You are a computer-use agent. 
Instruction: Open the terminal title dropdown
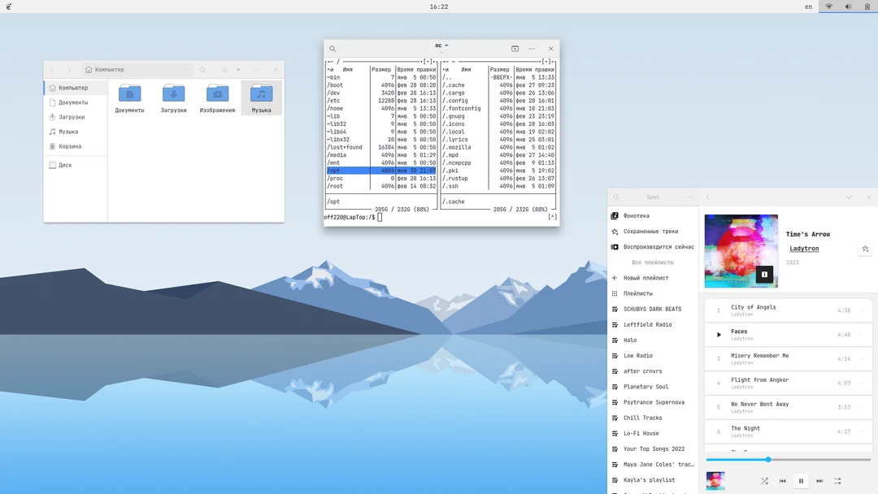pos(439,45)
